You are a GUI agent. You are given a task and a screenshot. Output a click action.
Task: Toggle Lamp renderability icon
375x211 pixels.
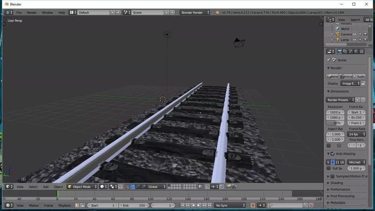pyautogui.click(x=366, y=40)
